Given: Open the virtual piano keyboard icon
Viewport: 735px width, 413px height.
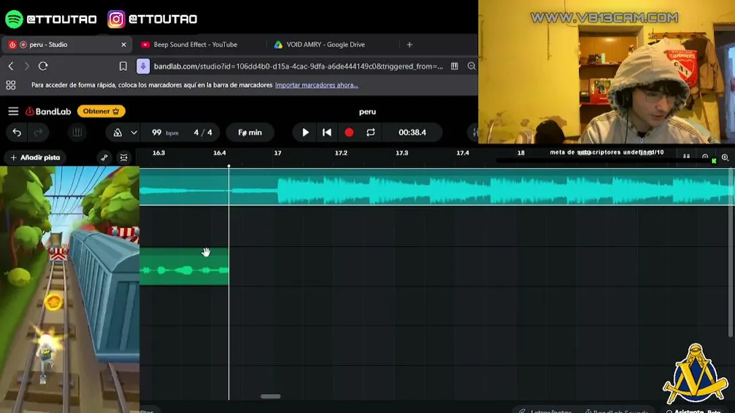Looking at the screenshot, I should (x=77, y=133).
